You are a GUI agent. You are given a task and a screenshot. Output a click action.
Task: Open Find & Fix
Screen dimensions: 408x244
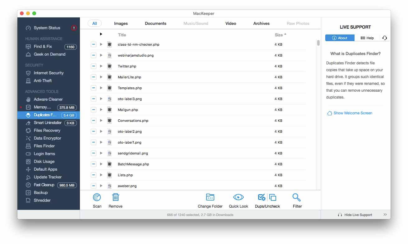tap(43, 46)
